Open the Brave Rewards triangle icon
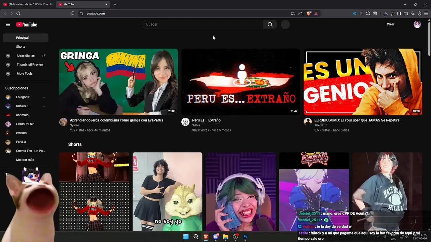 click(x=316, y=13)
